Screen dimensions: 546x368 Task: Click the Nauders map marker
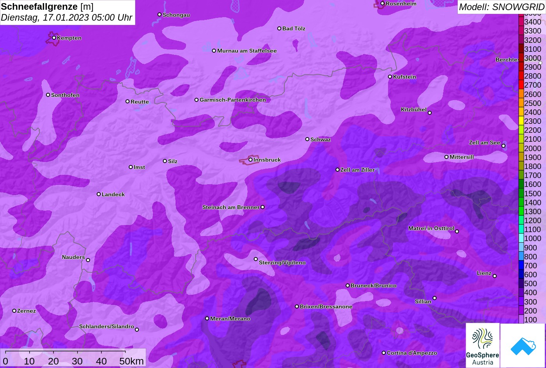coord(88,260)
